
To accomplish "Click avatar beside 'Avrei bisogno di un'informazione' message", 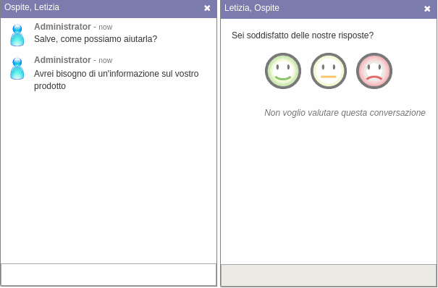I will point(17,68).
